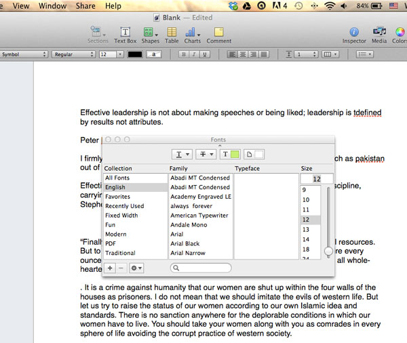Open the Adobe menu bar icon
The image size is (407, 343).
(x=279, y=5)
